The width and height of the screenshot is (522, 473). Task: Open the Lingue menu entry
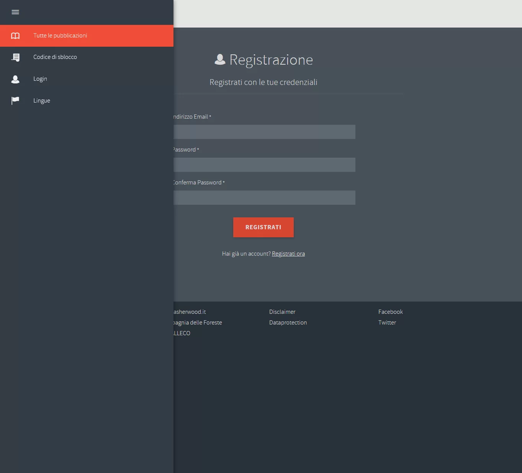pyautogui.click(x=42, y=101)
